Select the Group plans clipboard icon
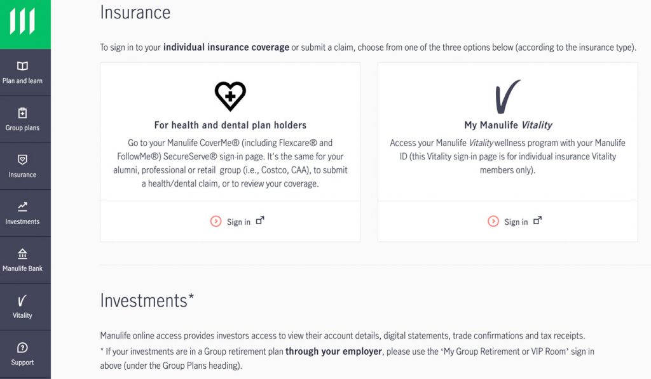This screenshot has height=379, width=651. [x=22, y=113]
